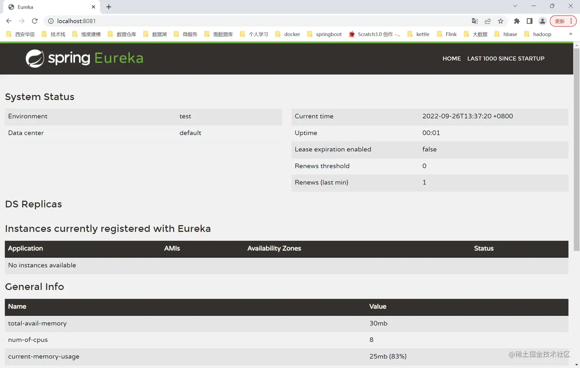This screenshot has height=368, width=580.
Task: Open a new browser tab
Action: (x=109, y=7)
